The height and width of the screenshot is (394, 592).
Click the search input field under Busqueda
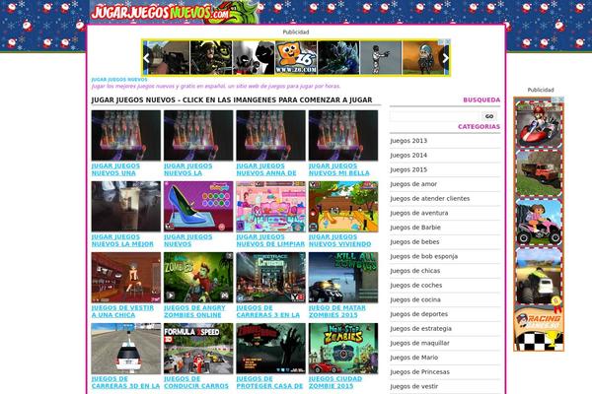[435, 116]
